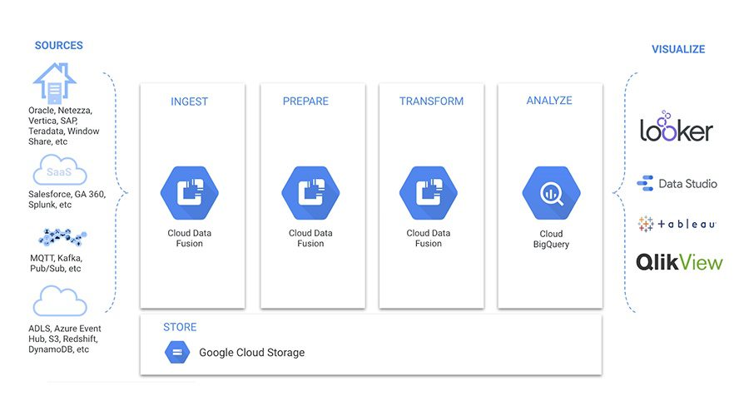This screenshot has width=749, height=416.
Task: Click Cloud Data Fusion label in INGEST panel
Action: click(x=189, y=238)
